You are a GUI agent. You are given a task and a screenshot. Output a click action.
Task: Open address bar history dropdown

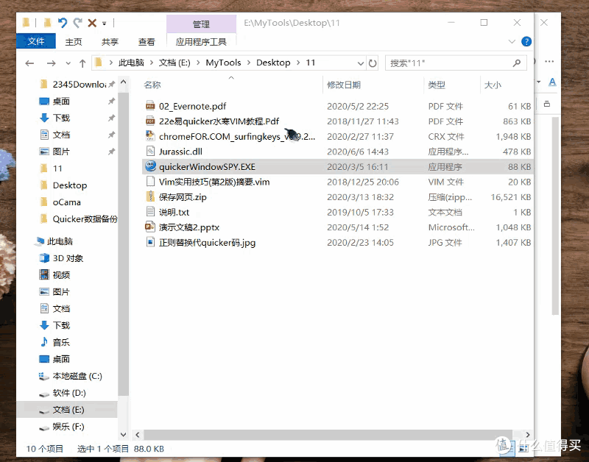360,63
